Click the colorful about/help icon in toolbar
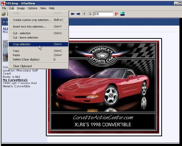 (x=122, y=14)
